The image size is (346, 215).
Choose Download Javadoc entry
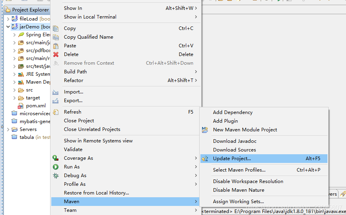point(264,141)
